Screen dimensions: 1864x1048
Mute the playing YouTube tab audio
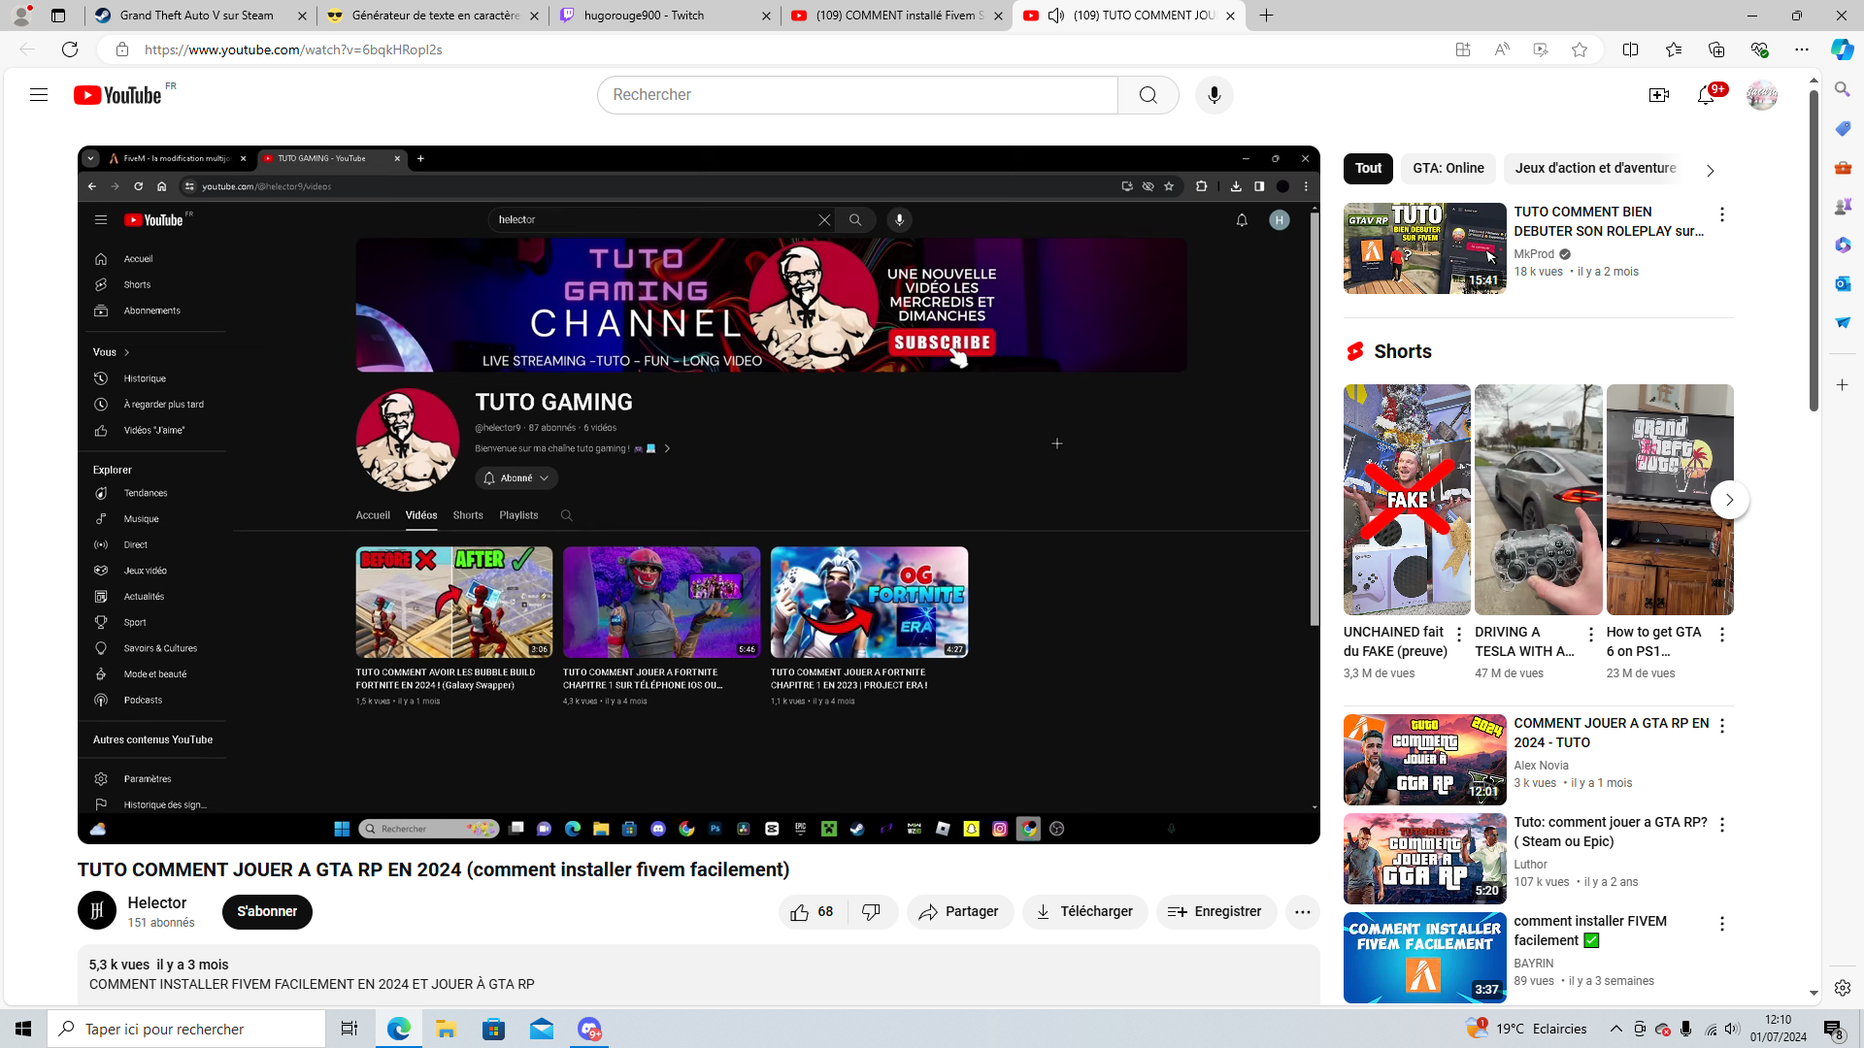click(1056, 16)
